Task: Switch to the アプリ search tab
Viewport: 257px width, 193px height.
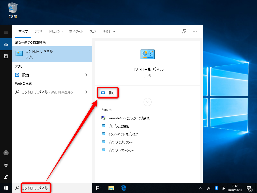Action: 38,31
